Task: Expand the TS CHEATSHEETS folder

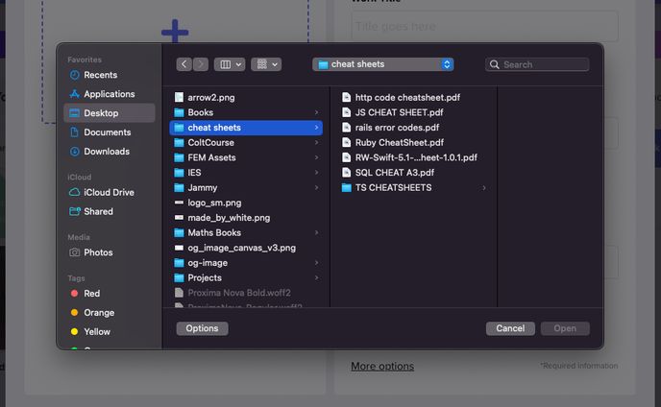Action: coord(393,187)
